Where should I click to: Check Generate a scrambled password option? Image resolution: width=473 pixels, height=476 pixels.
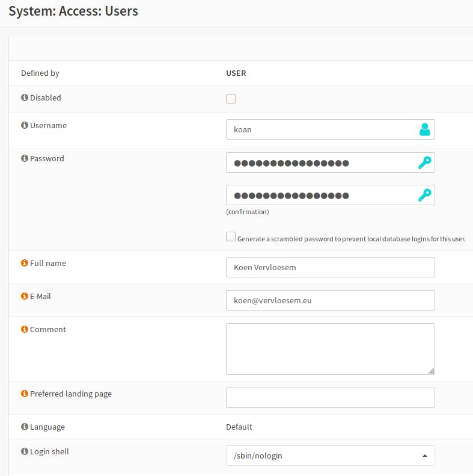point(231,237)
